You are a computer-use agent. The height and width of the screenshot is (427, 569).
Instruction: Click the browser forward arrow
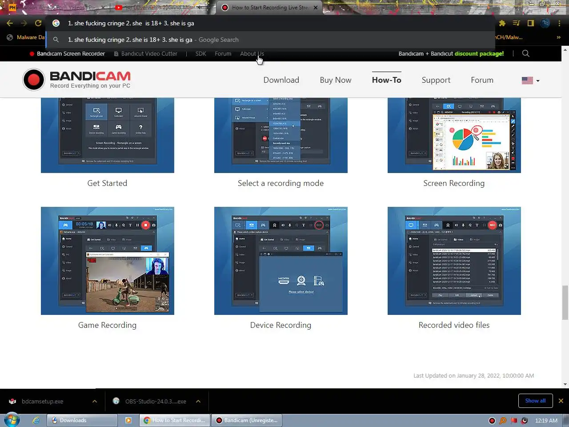(x=24, y=23)
